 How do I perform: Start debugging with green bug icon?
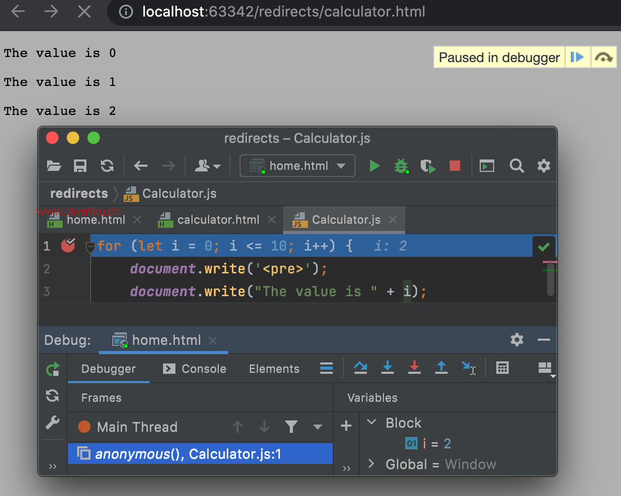(x=402, y=166)
